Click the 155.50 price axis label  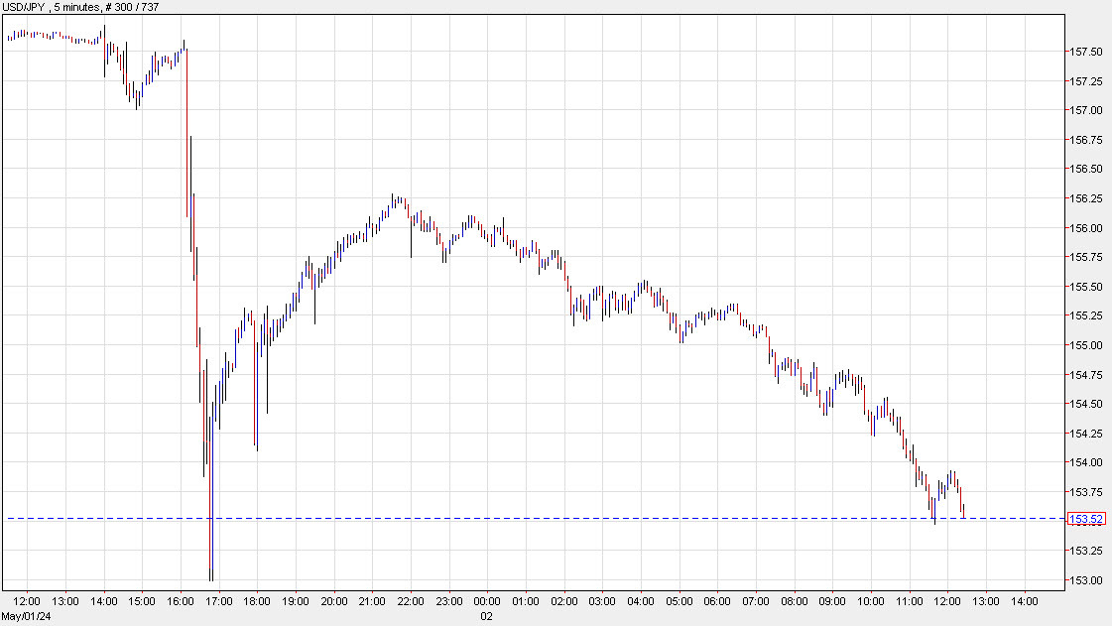[x=1086, y=286]
